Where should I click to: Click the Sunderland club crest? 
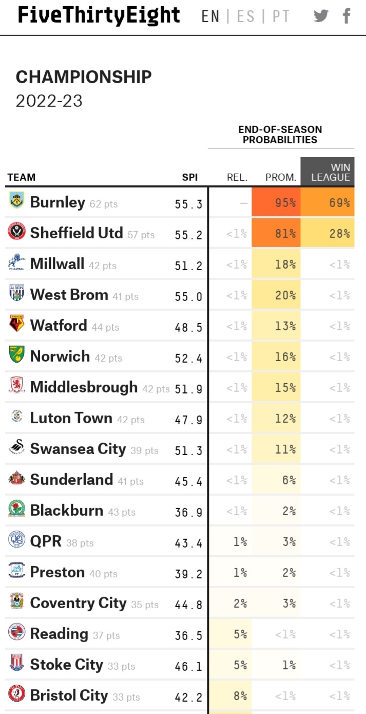click(x=16, y=479)
